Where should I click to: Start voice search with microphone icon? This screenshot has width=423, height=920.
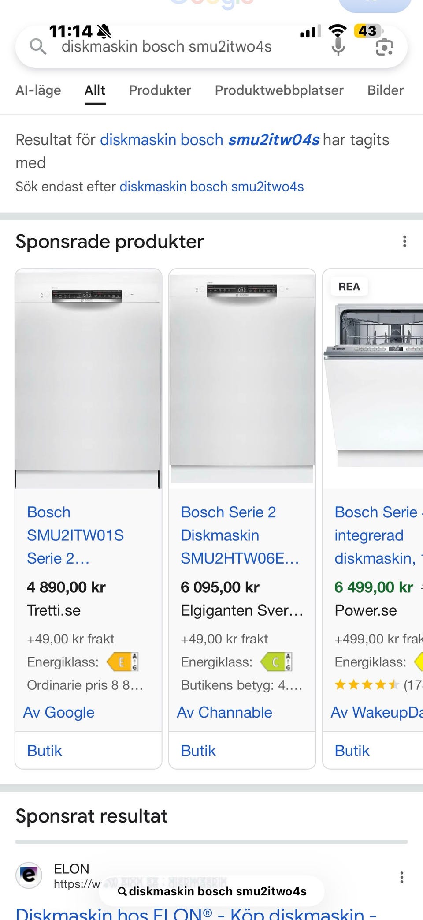(x=338, y=46)
